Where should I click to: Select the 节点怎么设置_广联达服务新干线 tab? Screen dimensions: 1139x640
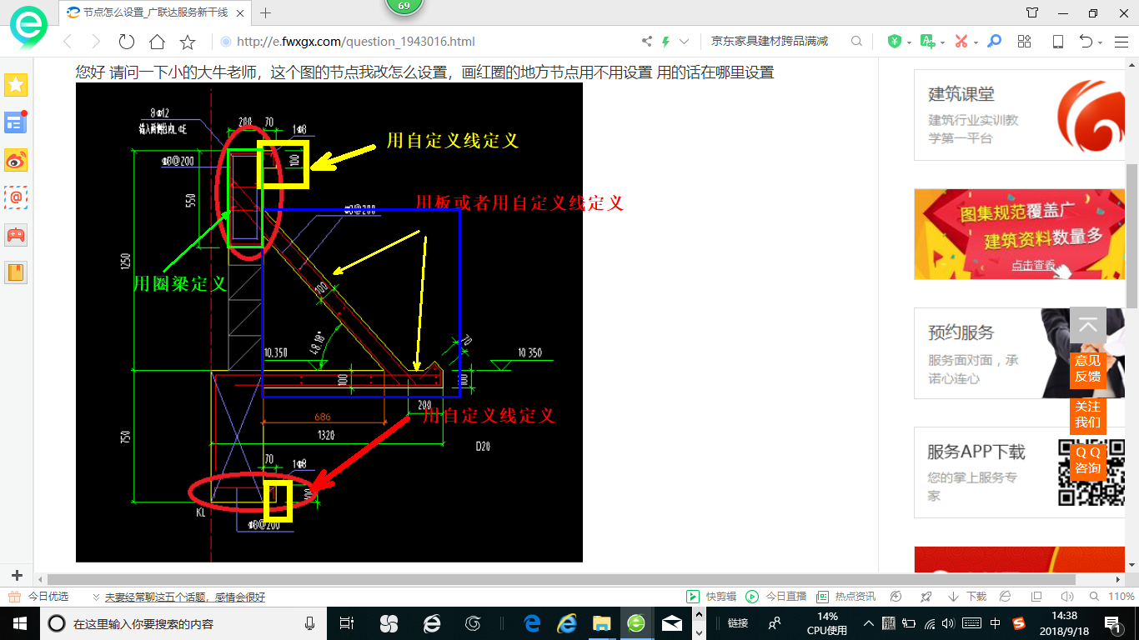(156, 12)
